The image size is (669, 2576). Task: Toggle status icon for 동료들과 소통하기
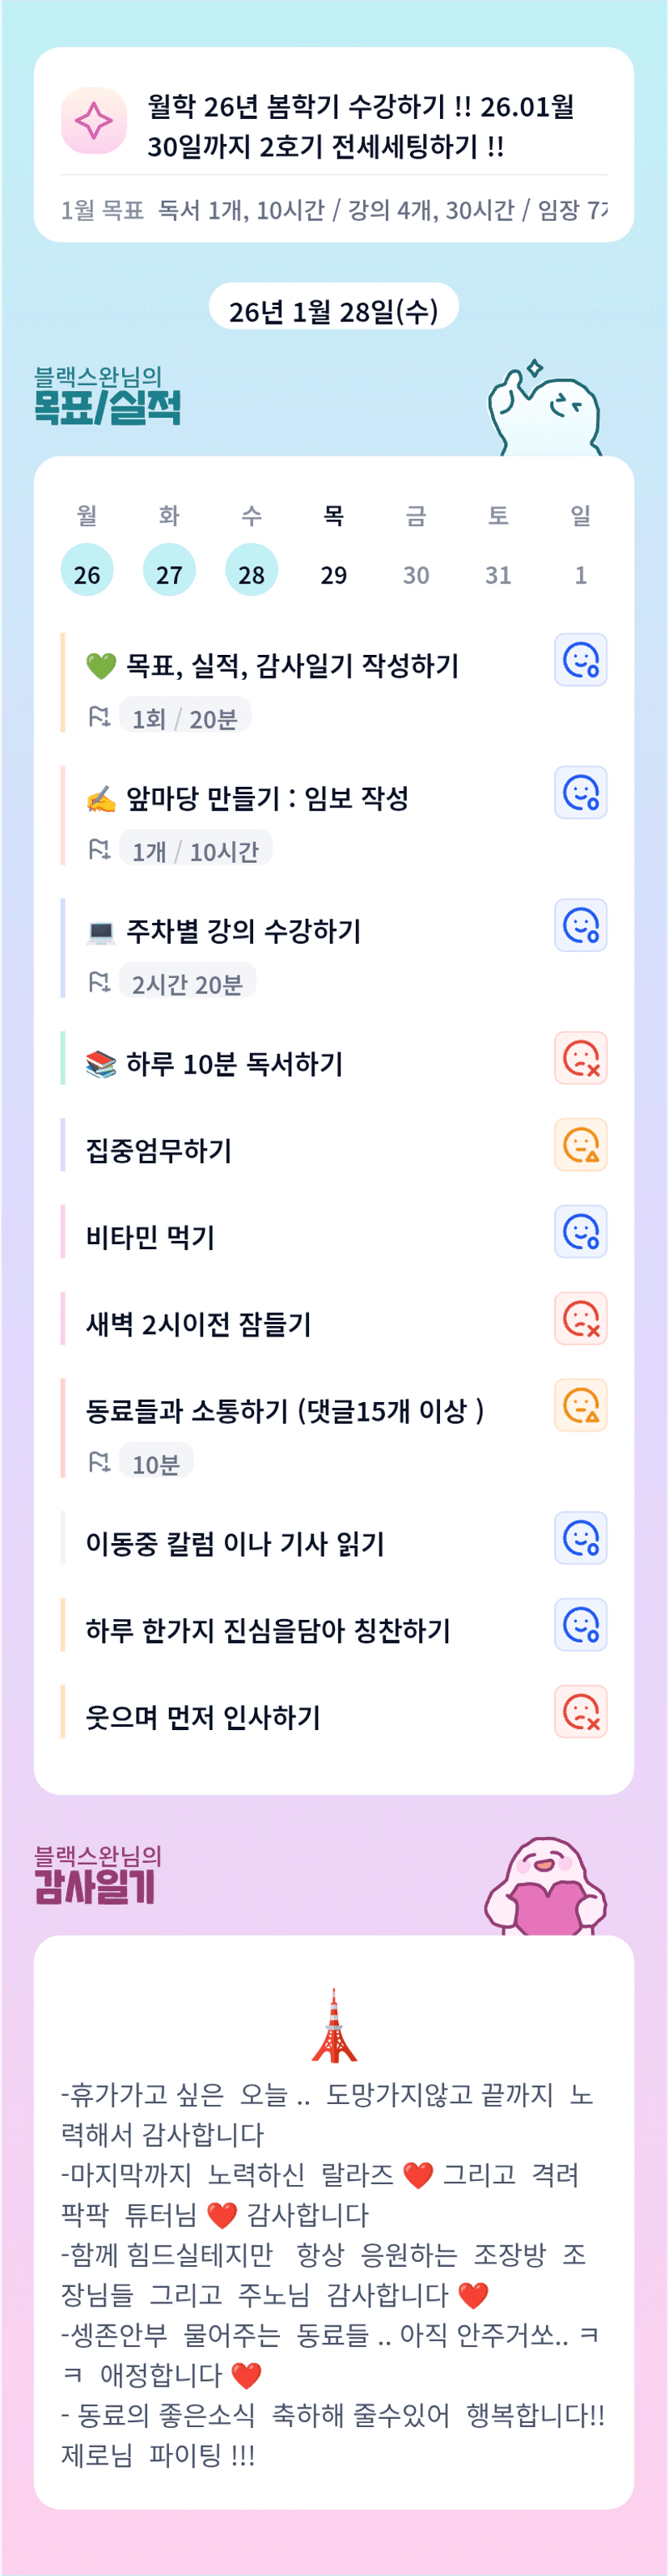click(x=580, y=1406)
